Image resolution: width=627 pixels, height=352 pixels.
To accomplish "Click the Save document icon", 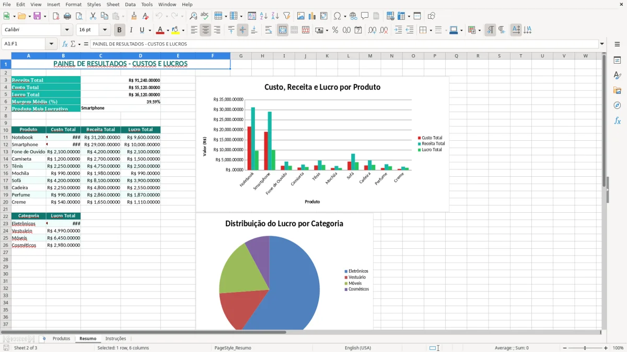I will (x=38, y=16).
